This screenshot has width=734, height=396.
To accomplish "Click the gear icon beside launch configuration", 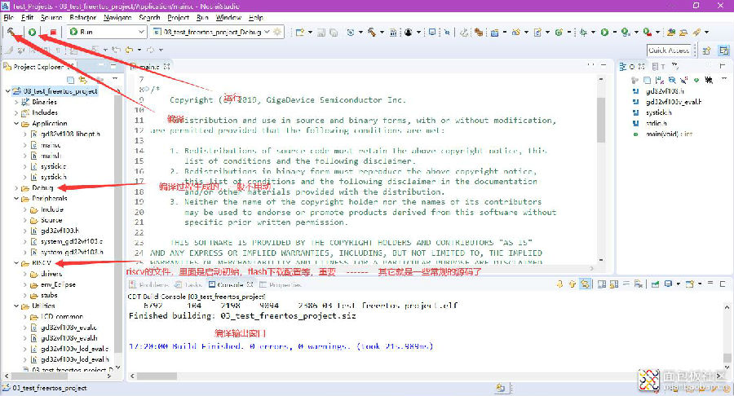I will (279, 32).
